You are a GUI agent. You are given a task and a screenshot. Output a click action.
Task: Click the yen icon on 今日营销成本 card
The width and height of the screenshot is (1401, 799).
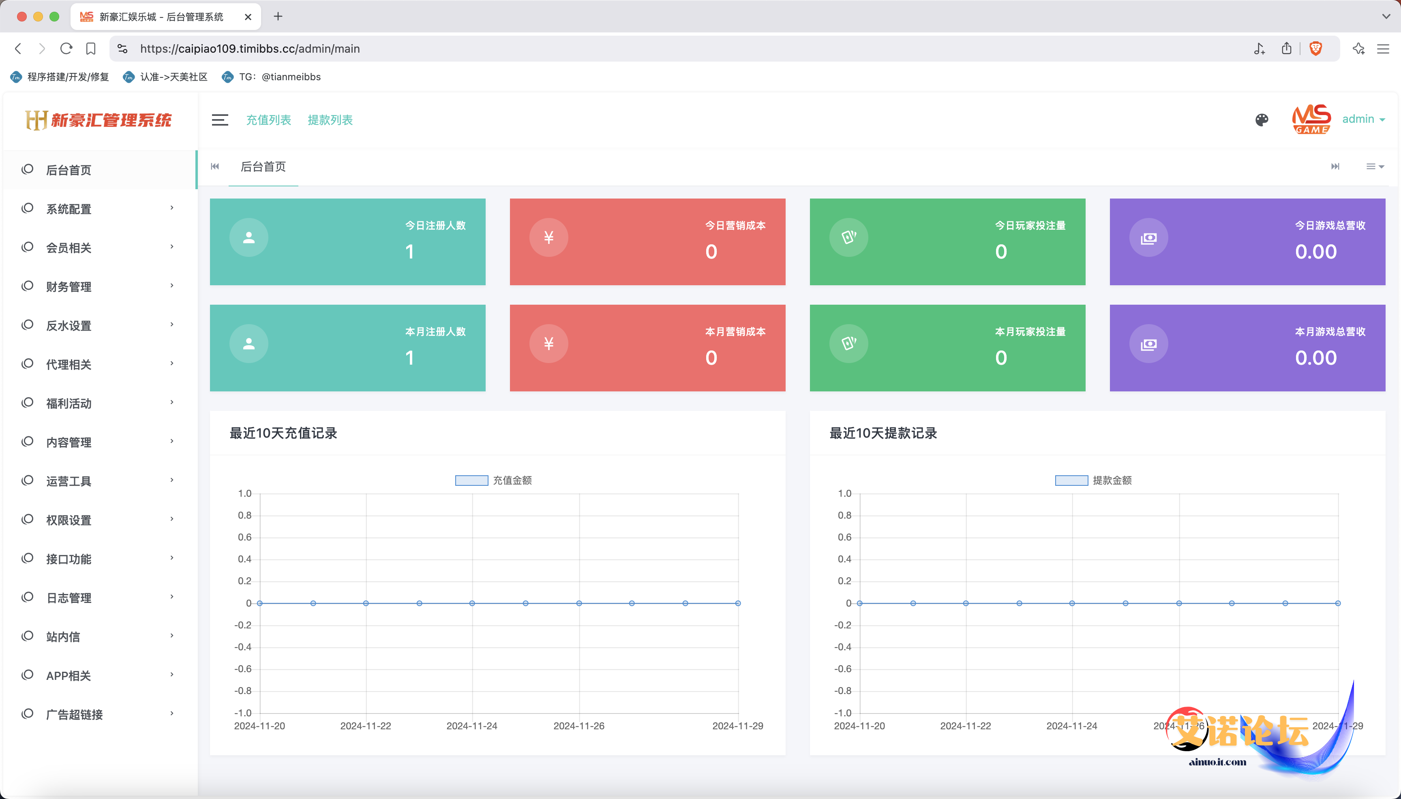548,237
